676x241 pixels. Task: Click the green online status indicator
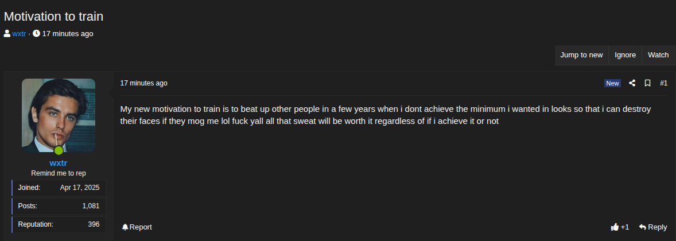point(59,150)
